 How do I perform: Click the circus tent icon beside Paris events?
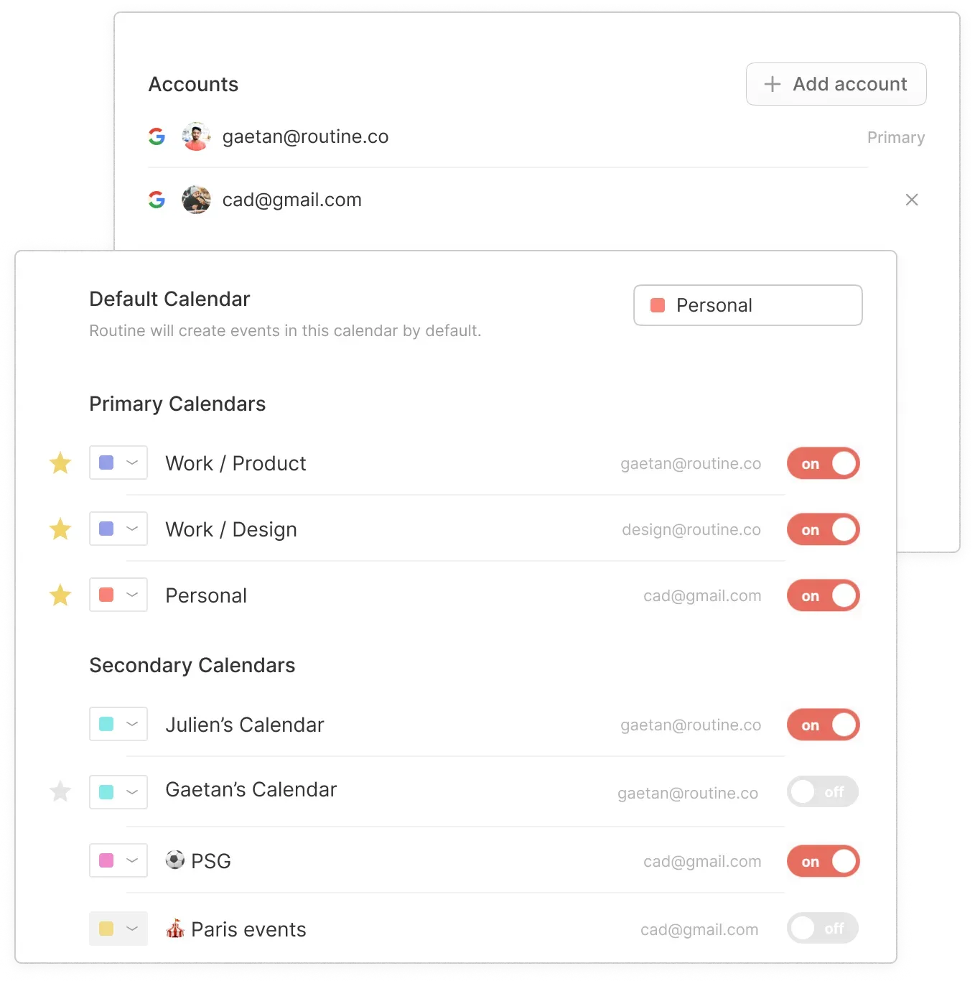(x=175, y=929)
